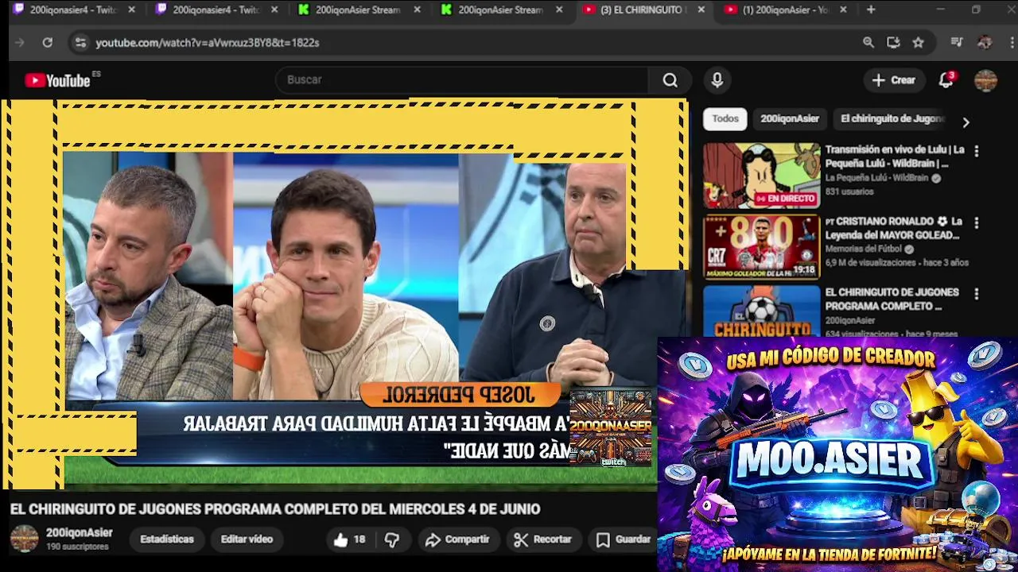Open Estadísticas for this video
Viewport: 1018px width, 572px height.
[167, 539]
